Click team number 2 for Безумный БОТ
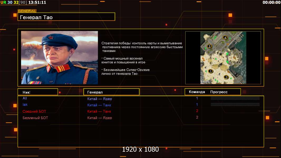Image resolution: width=281 pixels, height=158 pixels. coord(197,117)
